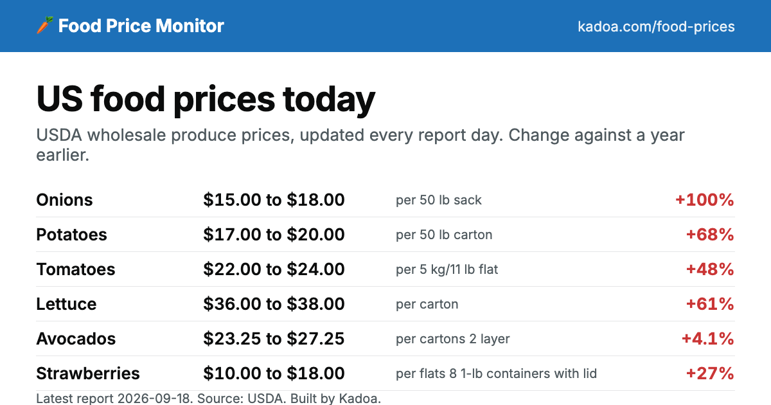Select the Strawberries row name
This screenshot has width=771, height=405.
88,373
